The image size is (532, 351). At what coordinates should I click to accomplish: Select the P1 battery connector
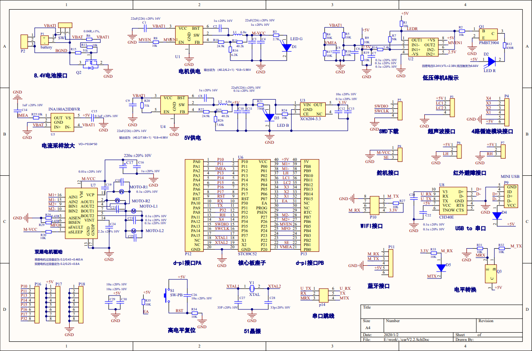click(x=44, y=40)
